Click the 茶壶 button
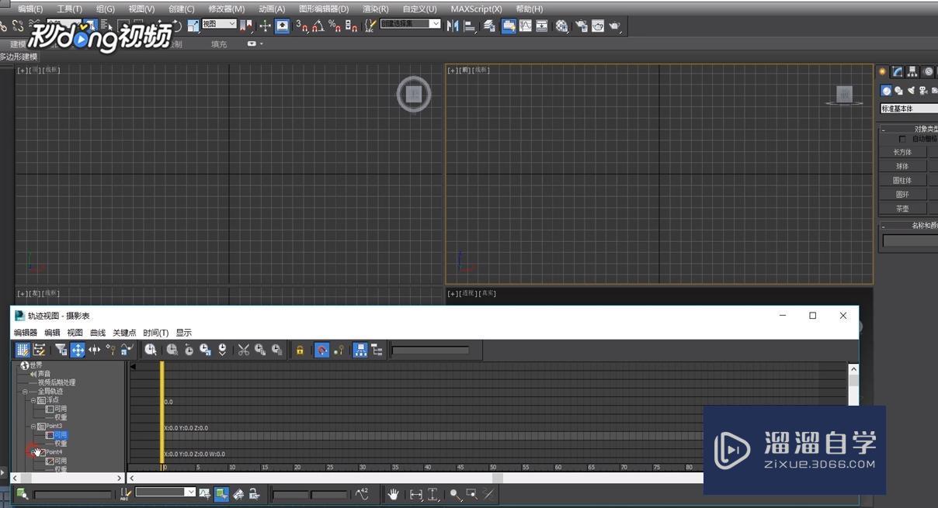Screen dimensions: 938x508 pyautogui.click(x=902, y=209)
